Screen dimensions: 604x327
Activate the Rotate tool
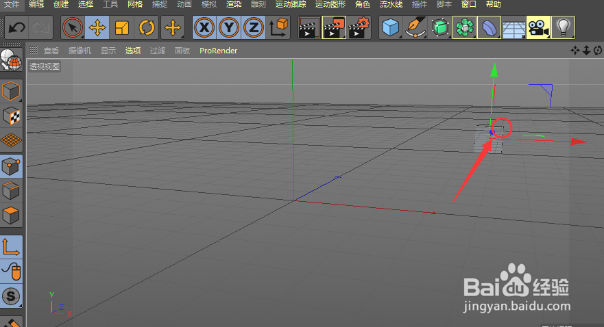click(147, 27)
